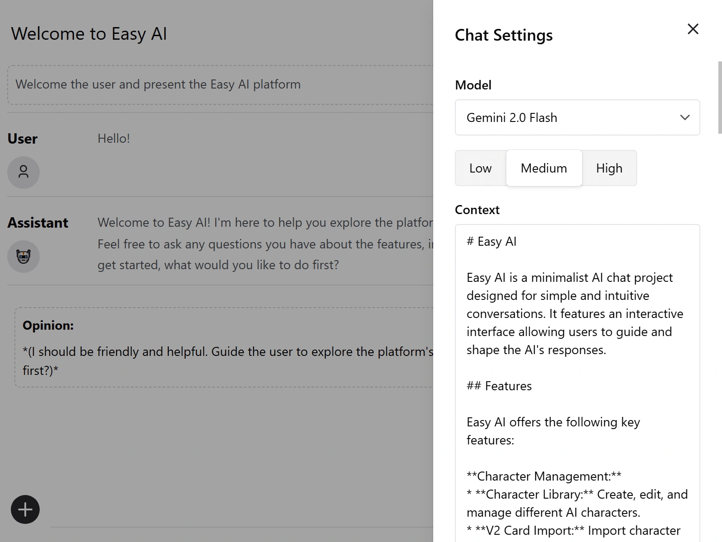Click the 'User' role label
Viewport: 722px width, 542px height.
point(23,139)
